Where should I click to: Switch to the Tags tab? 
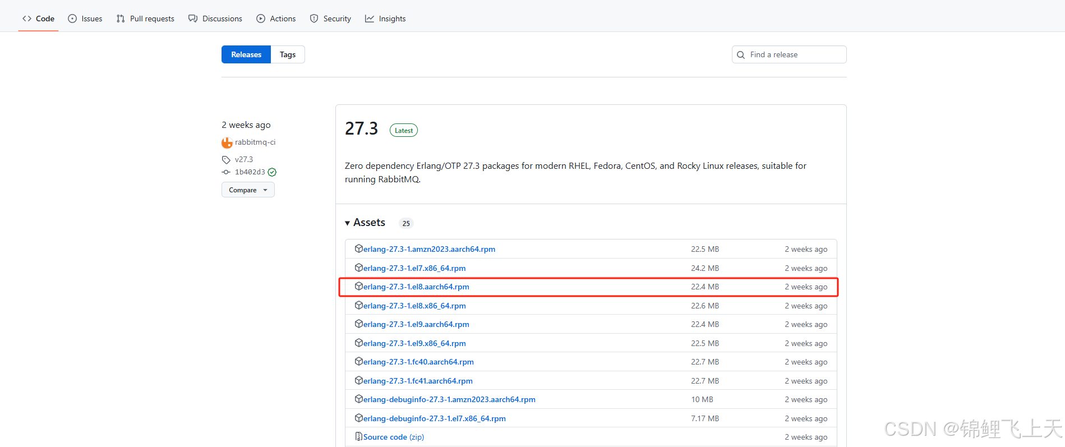click(288, 54)
